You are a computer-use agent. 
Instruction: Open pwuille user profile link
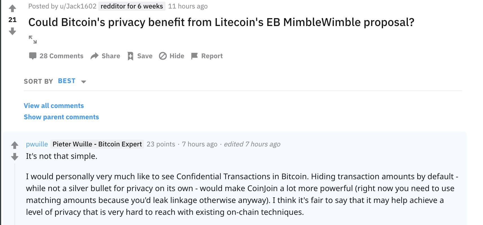click(37, 144)
